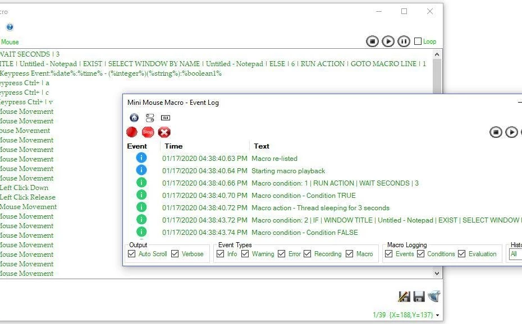522x324 pixels.
Task: Uncheck the Verbose output option
Action: [x=175, y=254]
